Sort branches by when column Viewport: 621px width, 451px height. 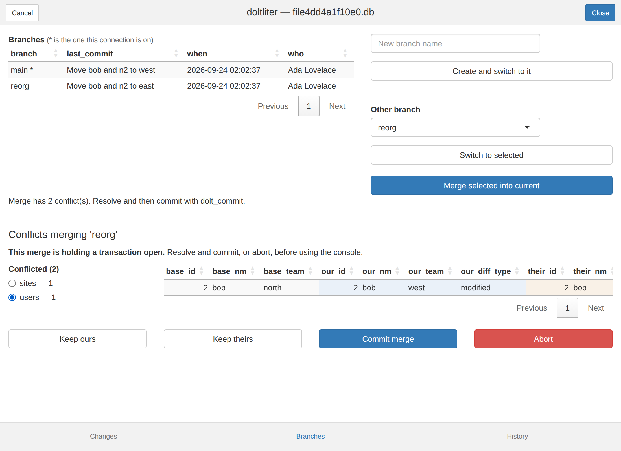pyautogui.click(x=235, y=54)
